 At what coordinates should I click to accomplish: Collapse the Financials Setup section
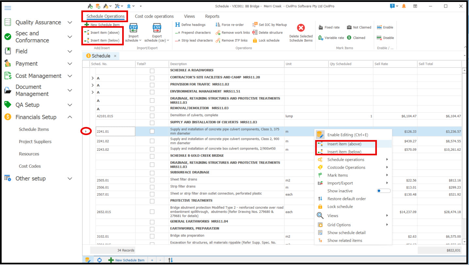pos(70,117)
